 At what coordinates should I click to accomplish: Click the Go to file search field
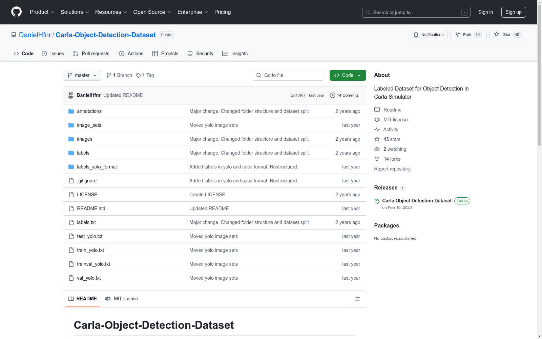coord(288,75)
